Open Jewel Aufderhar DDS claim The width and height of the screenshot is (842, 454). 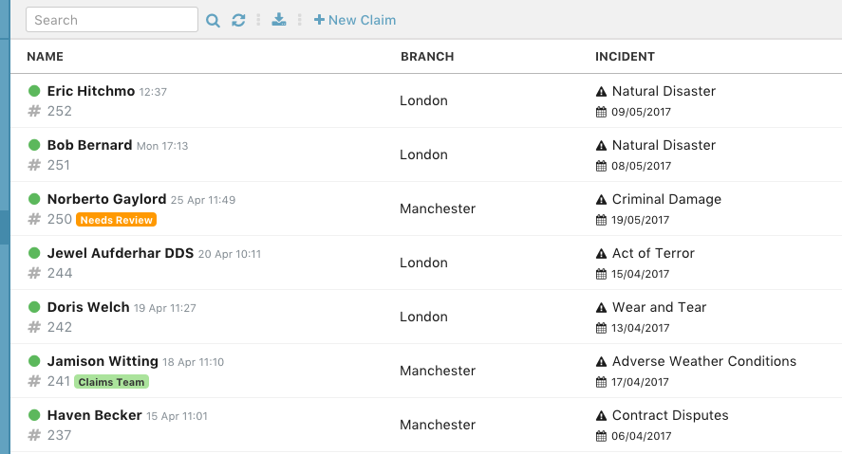coord(121,253)
